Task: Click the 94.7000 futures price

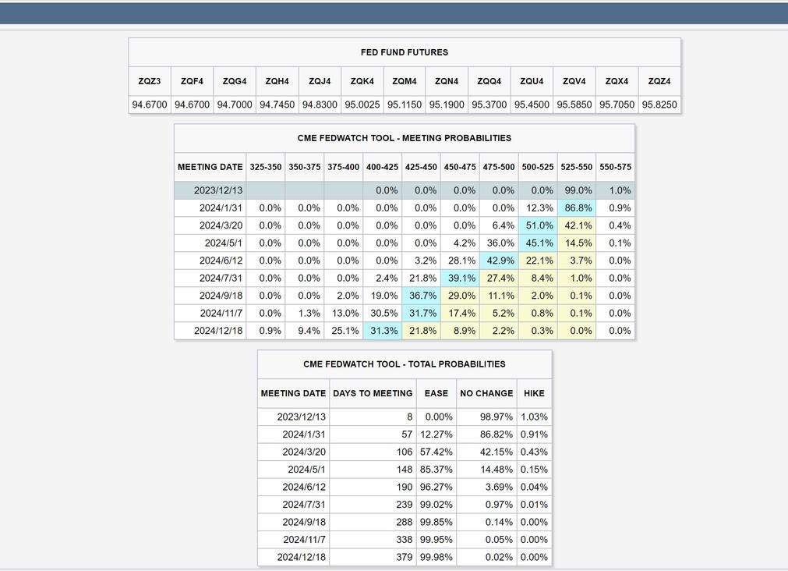Action: (x=235, y=105)
